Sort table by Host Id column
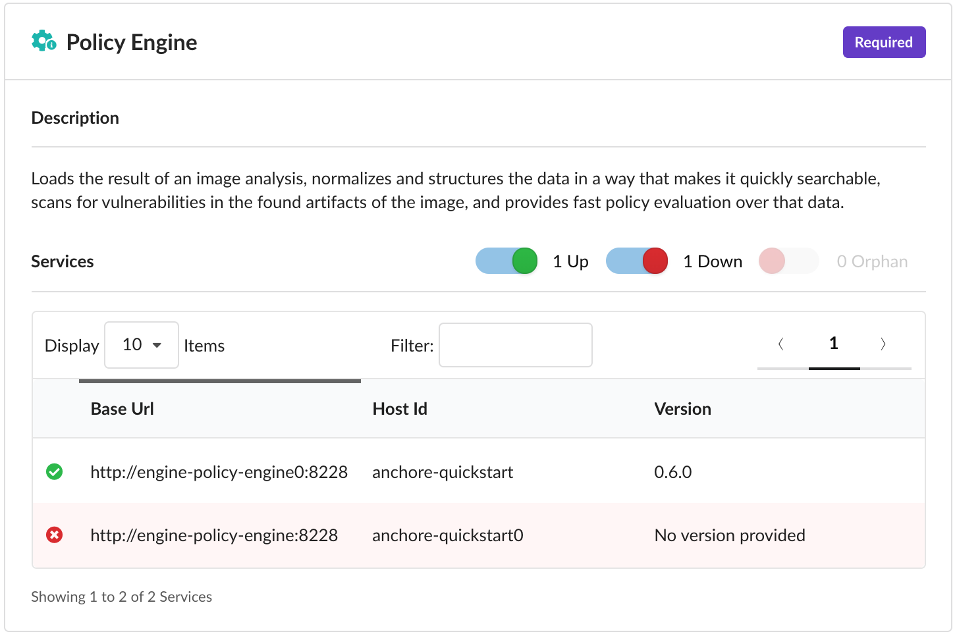This screenshot has height=636, width=955. [x=400, y=409]
